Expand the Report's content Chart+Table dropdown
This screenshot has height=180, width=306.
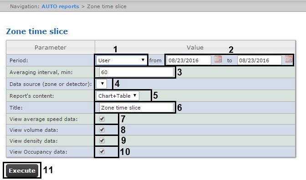click(x=117, y=95)
